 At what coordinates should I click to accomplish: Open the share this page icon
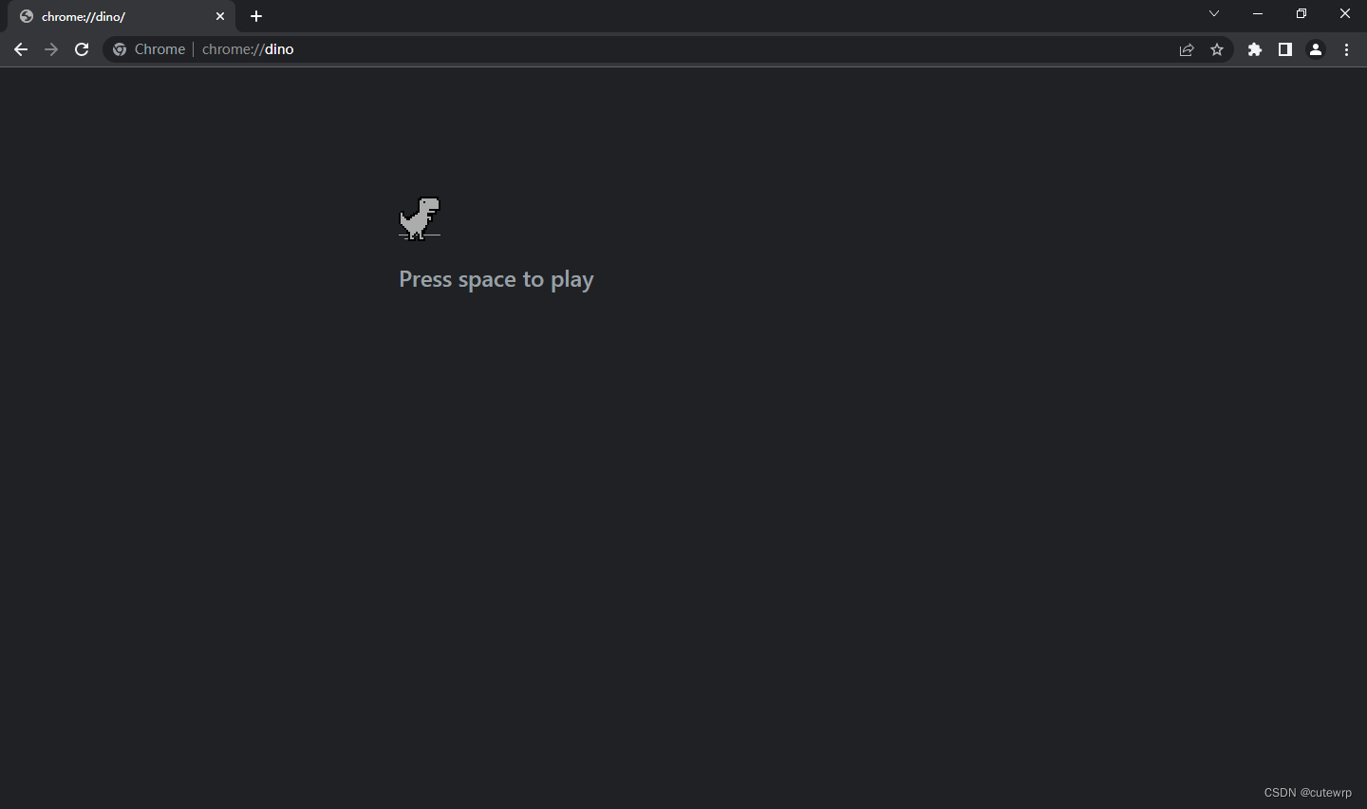point(1187,49)
